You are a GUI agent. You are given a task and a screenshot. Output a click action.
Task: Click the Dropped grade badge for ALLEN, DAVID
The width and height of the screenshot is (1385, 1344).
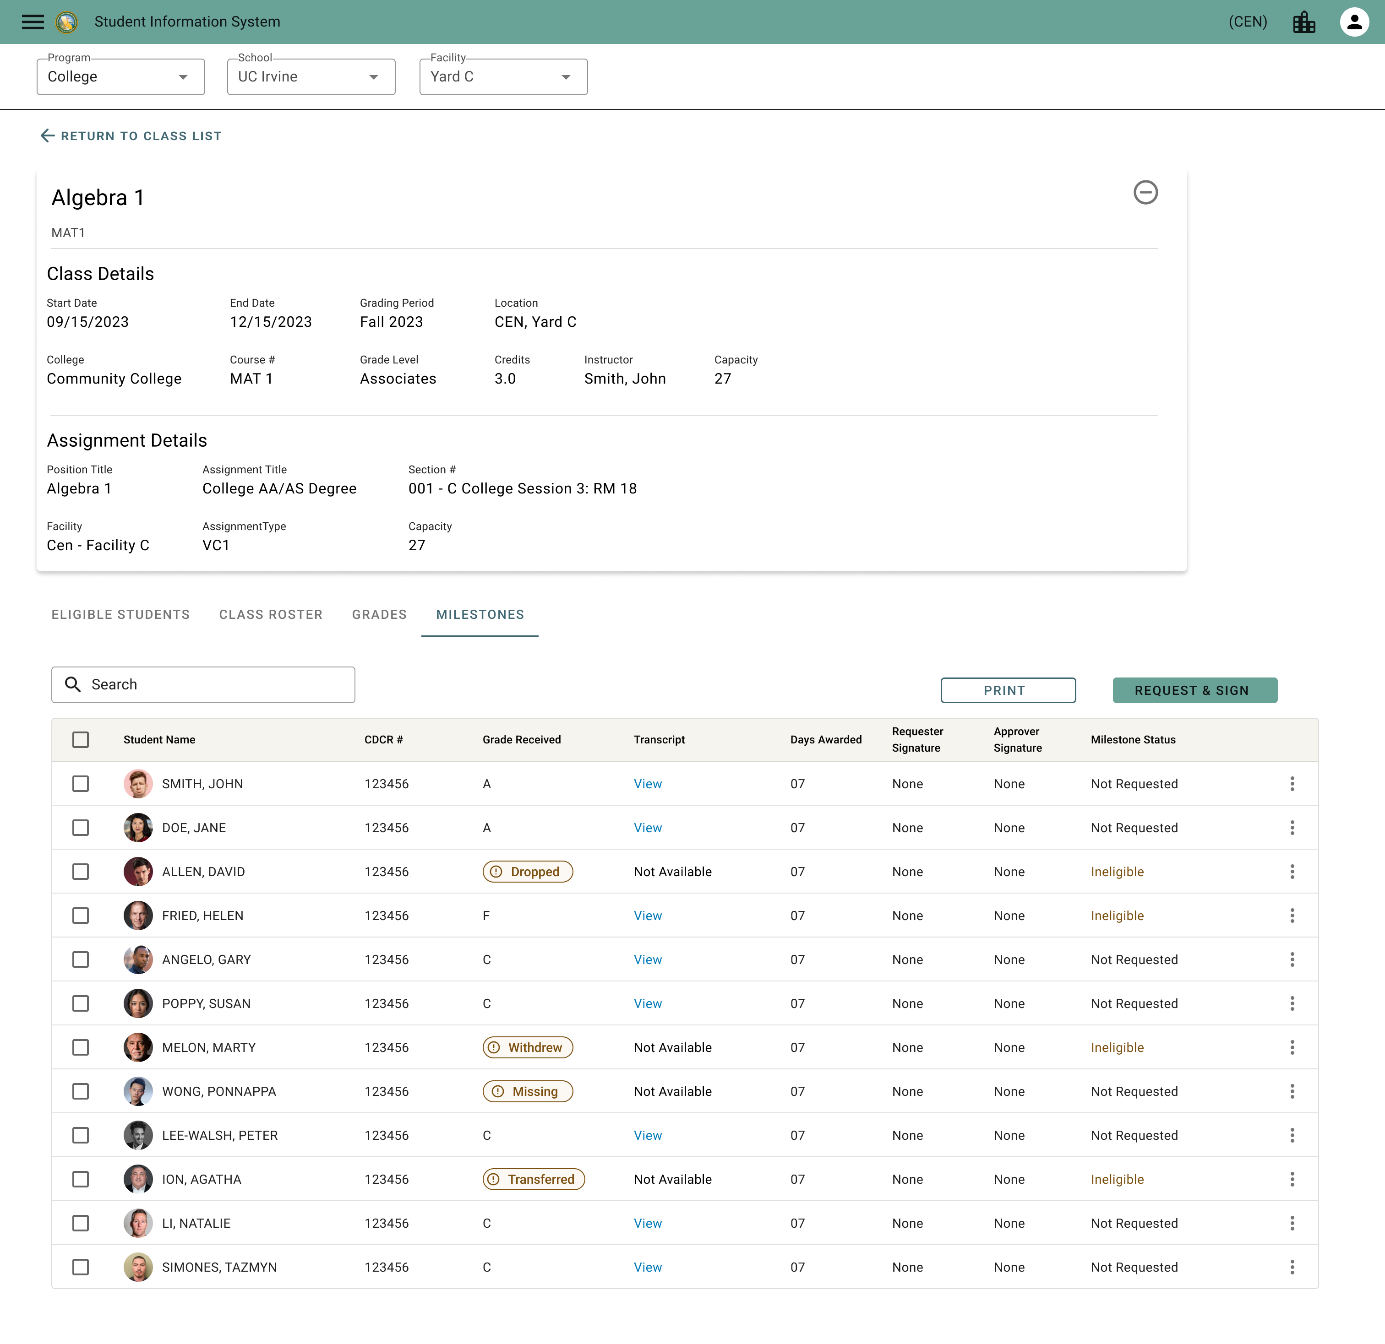click(527, 871)
